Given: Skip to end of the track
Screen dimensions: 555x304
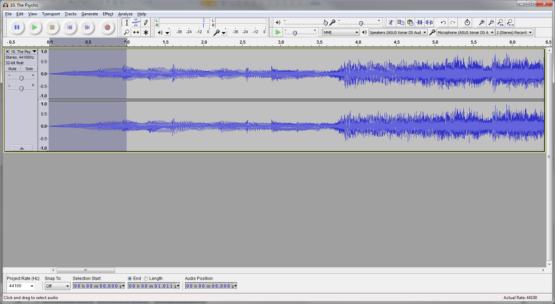Looking at the screenshot, I should [87, 27].
